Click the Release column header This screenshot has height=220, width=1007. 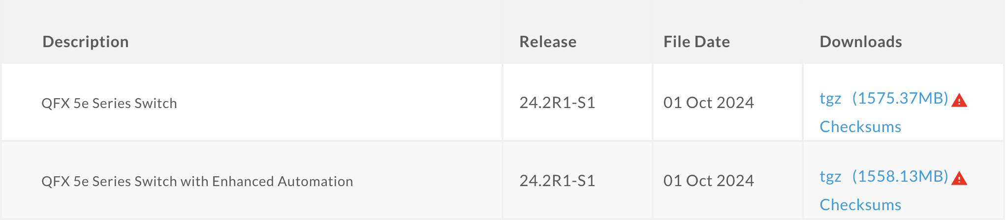pos(548,42)
